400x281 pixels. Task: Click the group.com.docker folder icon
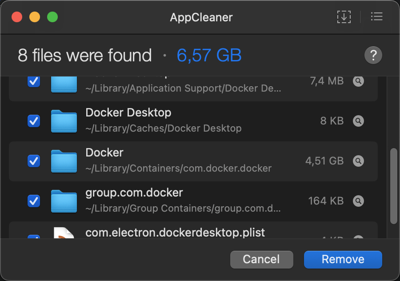click(64, 201)
